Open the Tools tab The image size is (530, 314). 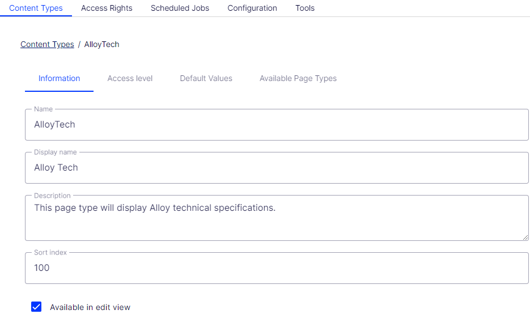(x=305, y=8)
